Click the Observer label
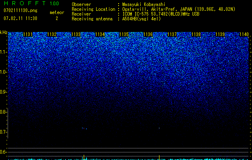252x160 pixels. coord(81,4)
